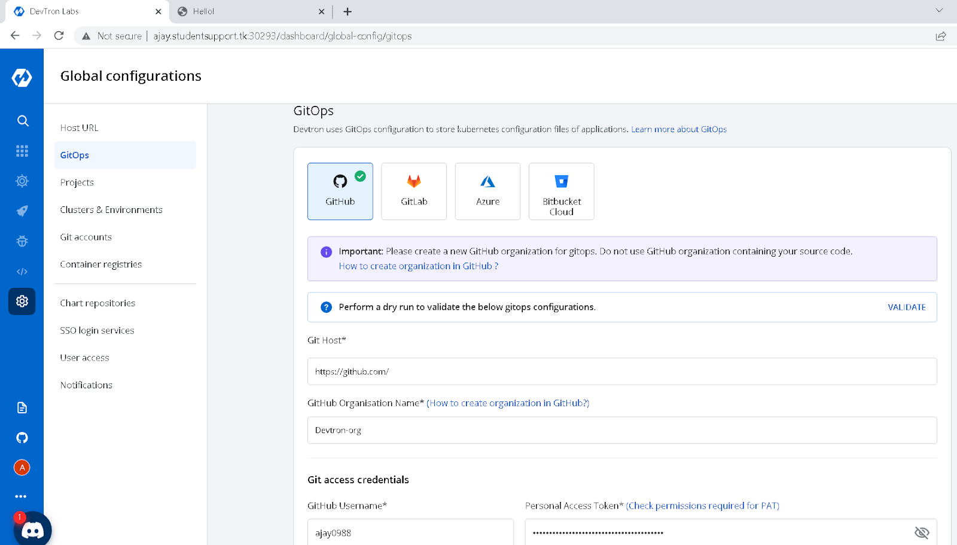Open the code brackets icon in sidebar

pyautogui.click(x=22, y=272)
